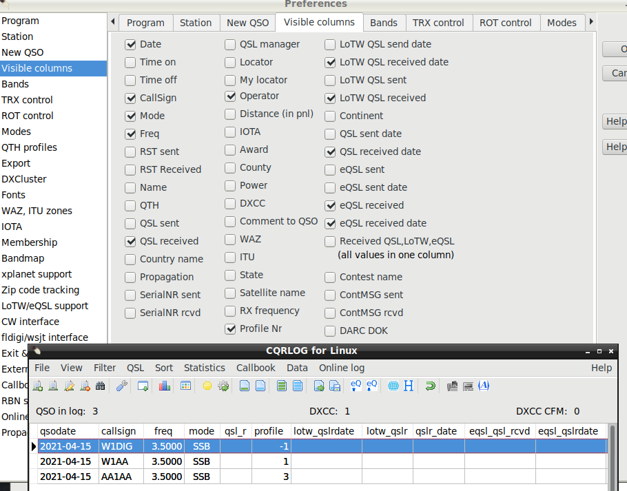Open the TRX control tab

pyautogui.click(x=438, y=23)
